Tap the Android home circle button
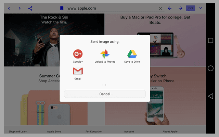 pos(210,68)
